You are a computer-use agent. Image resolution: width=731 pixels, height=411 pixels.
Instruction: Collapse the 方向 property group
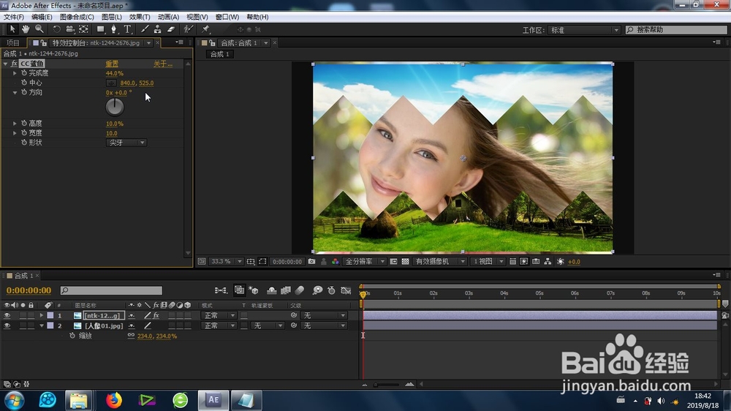(15, 93)
